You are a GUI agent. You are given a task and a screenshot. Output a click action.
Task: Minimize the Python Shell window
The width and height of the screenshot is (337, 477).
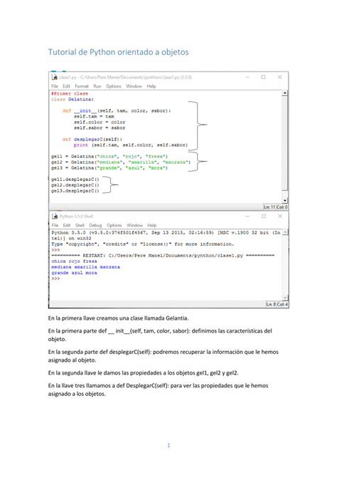tap(247, 216)
